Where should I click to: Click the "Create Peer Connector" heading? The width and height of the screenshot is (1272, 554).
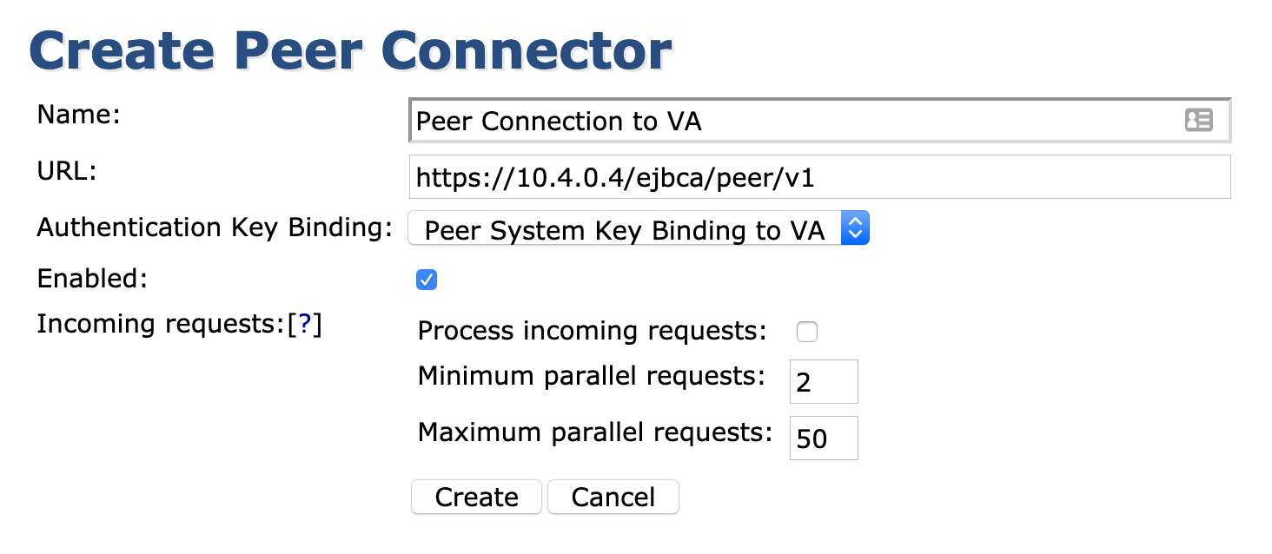point(350,51)
